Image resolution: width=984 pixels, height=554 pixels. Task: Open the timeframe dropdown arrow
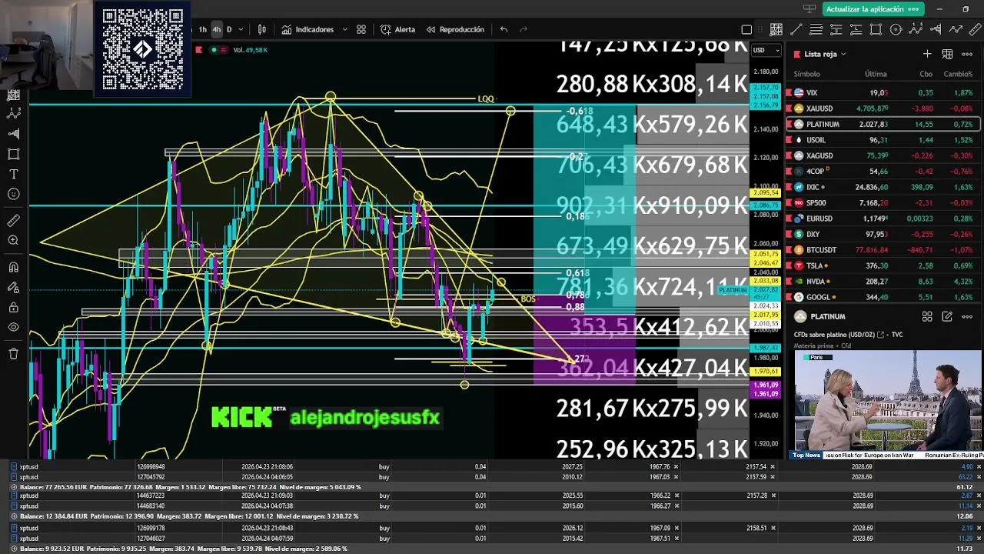[x=241, y=29]
